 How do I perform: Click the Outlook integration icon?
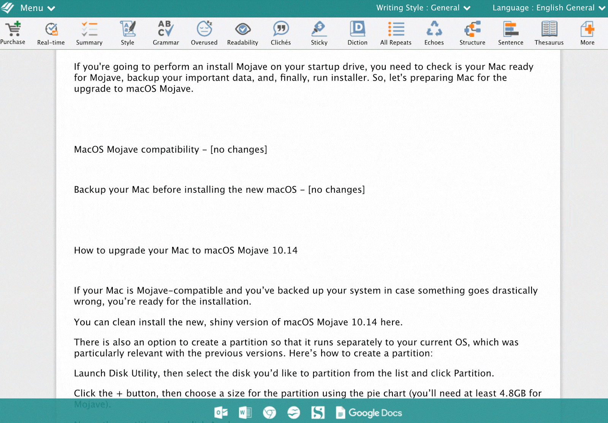pos(221,412)
